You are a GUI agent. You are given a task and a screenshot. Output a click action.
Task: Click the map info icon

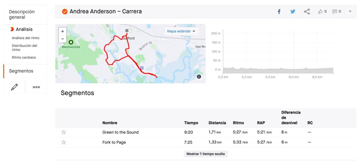(x=199, y=76)
